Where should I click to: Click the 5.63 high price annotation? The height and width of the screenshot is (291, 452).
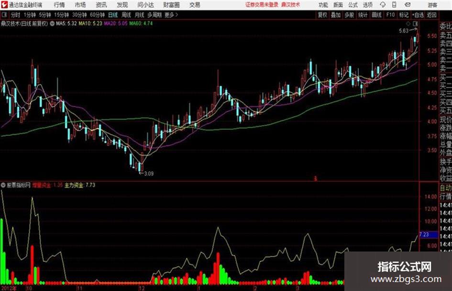(404, 31)
